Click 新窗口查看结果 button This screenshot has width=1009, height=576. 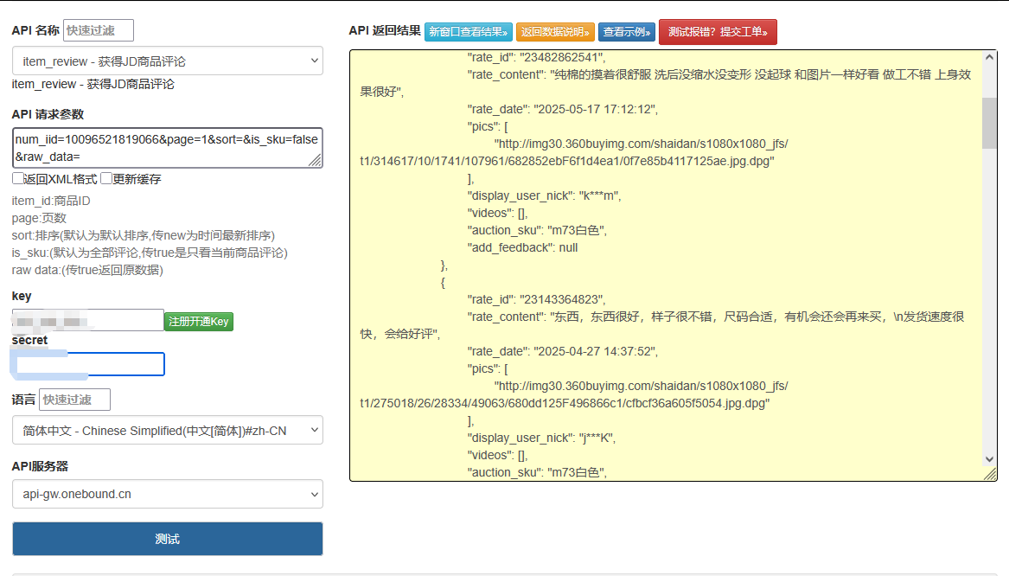click(469, 32)
